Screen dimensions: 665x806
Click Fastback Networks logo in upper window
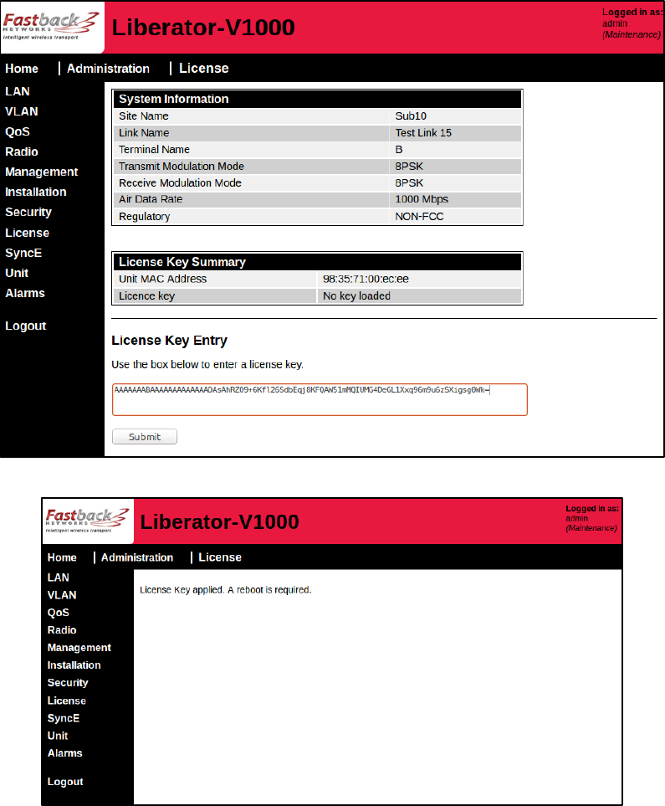pos(50,27)
